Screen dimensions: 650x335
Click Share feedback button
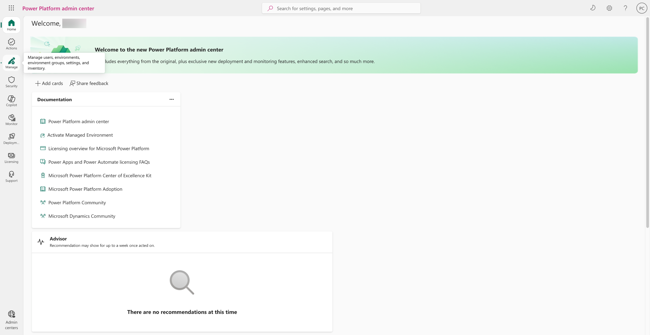[89, 83]
